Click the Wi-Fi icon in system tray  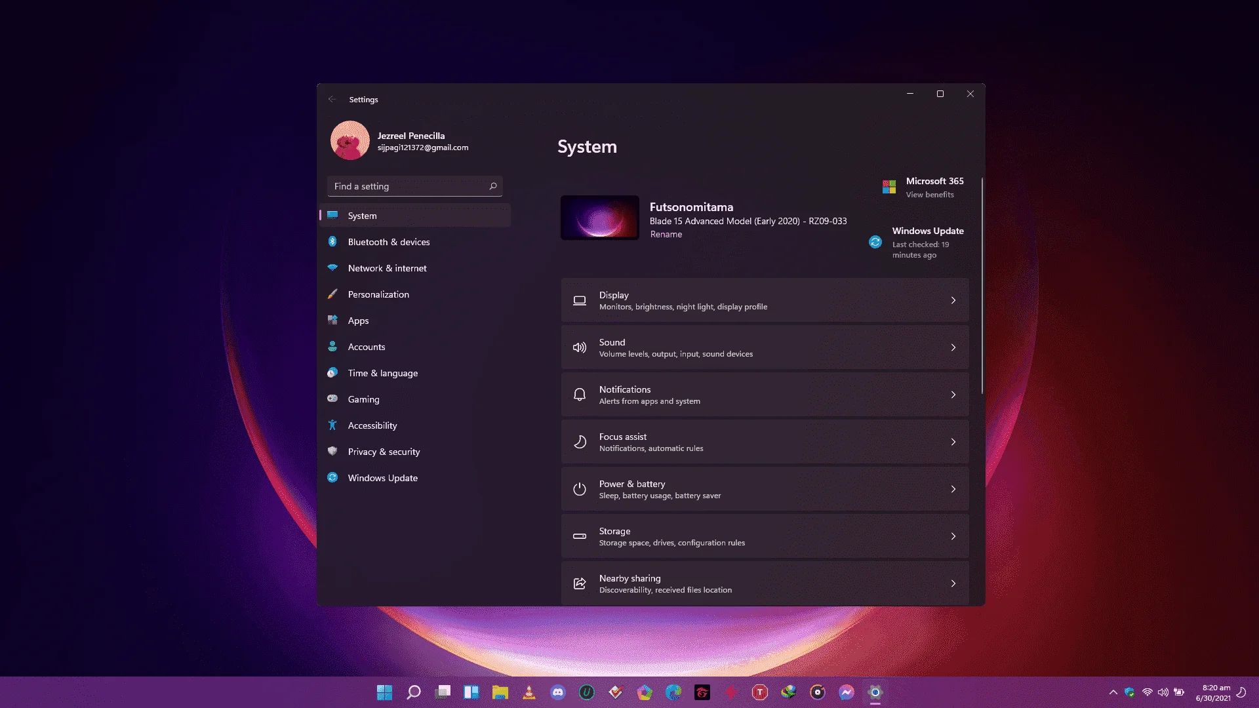tap(1147, 692)
